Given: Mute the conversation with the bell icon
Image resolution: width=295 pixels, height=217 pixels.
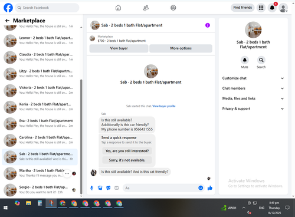Looking at the screenshot, I should coord(245,60).
